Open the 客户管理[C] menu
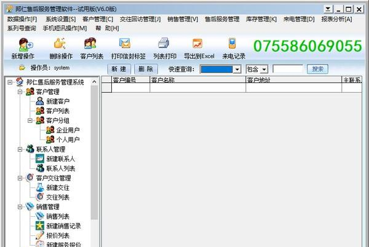The width and height of the screenshot is (369, 247). (x=98, y=19)
